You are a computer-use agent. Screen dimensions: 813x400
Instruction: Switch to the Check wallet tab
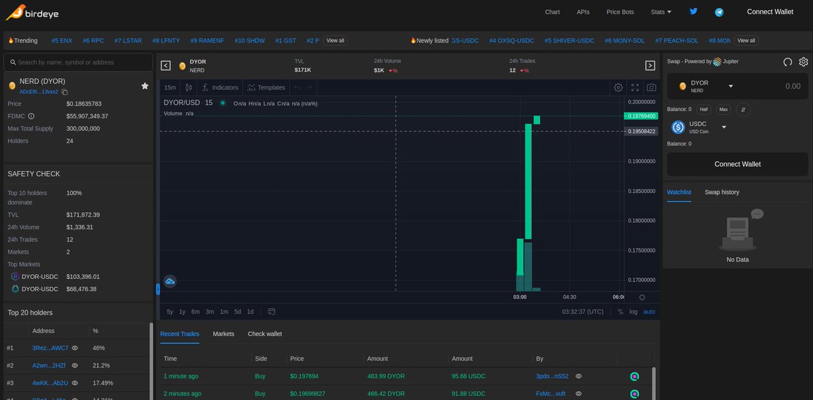(265, 334)
